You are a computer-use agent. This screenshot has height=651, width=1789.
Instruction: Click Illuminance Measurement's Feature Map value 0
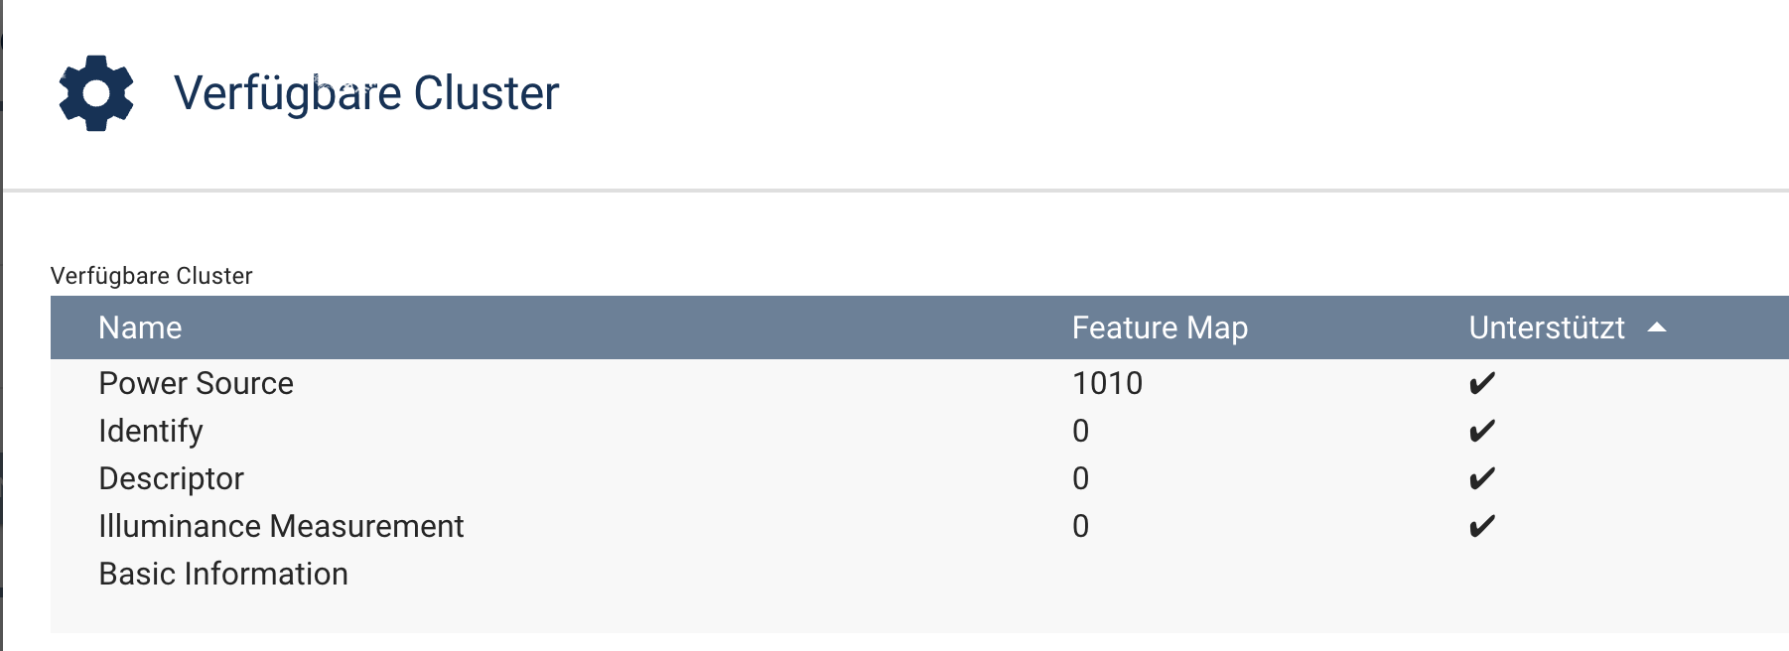pyautogui.click(x=1080, y=527)
